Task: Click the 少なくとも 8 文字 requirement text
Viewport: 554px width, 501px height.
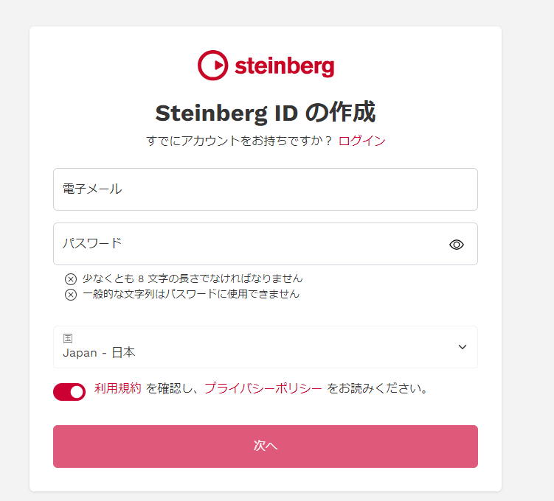Action: point(193,278)
